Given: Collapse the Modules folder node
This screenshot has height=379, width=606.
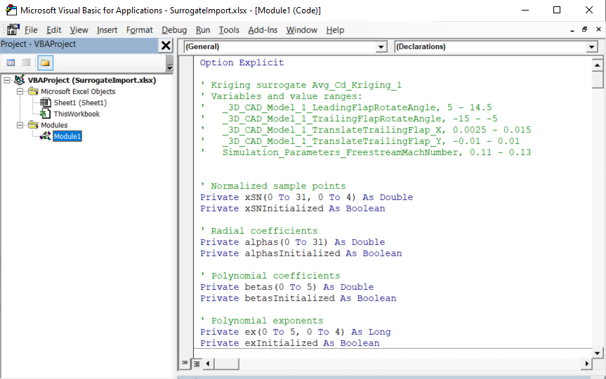Looking at the screenshot, I should click(20, 125).
